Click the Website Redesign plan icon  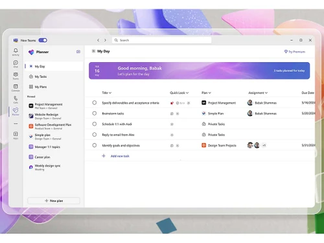(31, 116)
